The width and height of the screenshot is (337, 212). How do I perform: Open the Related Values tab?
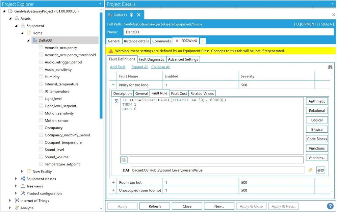point(202,94)
